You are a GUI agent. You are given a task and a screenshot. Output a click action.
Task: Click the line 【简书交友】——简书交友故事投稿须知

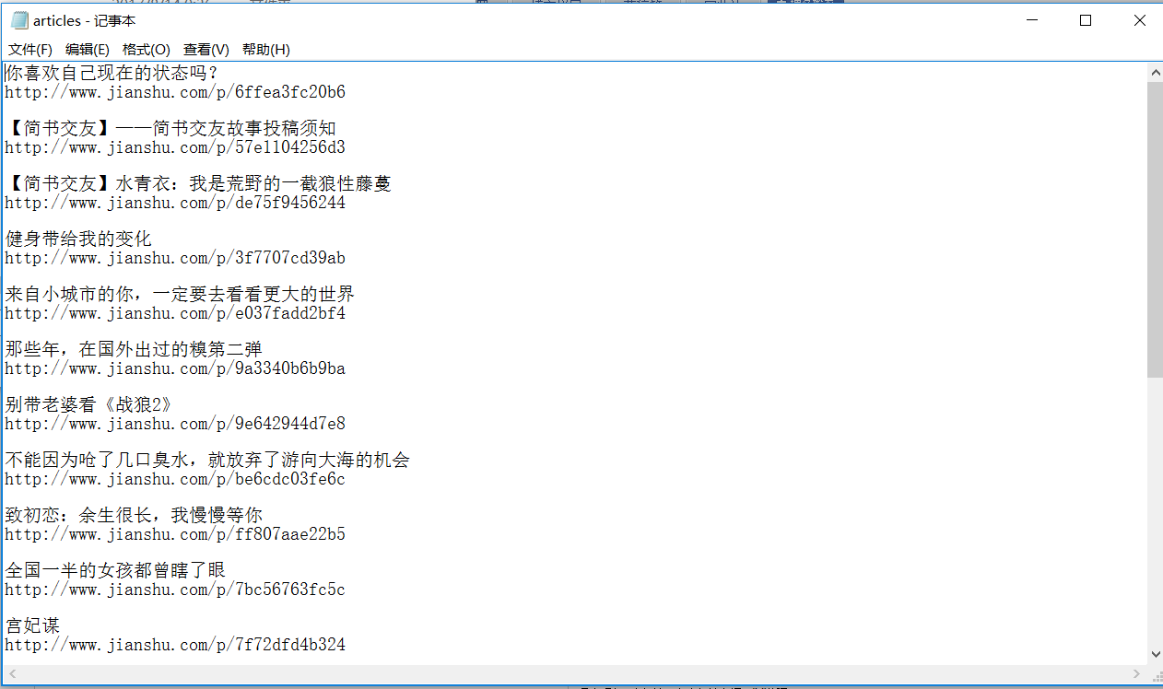(x=170, y=129)
